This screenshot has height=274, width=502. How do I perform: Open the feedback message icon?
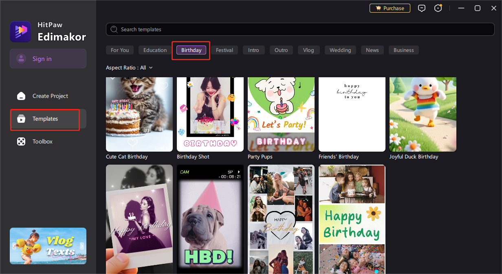(422, 8)
